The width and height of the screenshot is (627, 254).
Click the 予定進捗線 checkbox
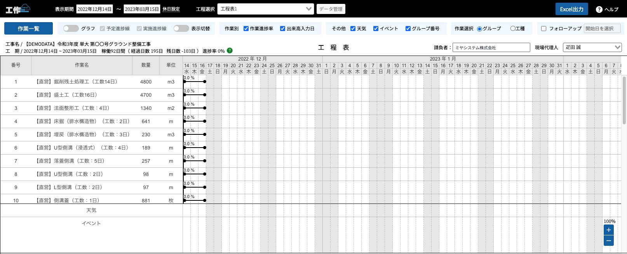(x=102, y=28)
